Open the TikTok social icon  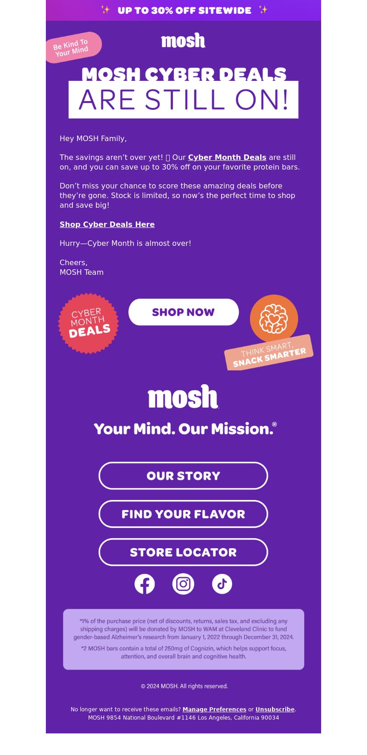tap(222, 584)
